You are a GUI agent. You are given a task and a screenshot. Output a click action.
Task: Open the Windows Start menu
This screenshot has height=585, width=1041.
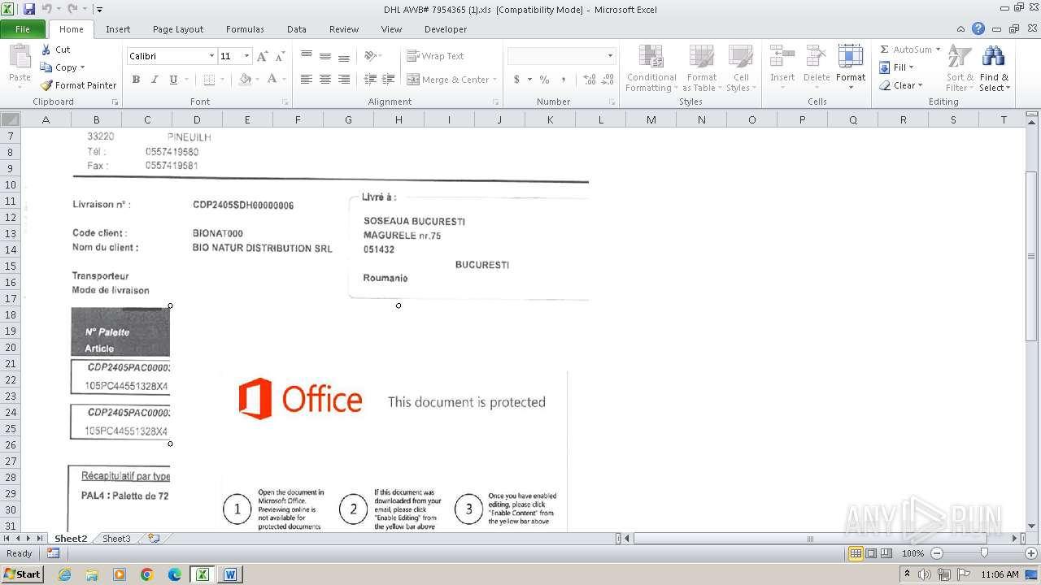tap(22, 574)
